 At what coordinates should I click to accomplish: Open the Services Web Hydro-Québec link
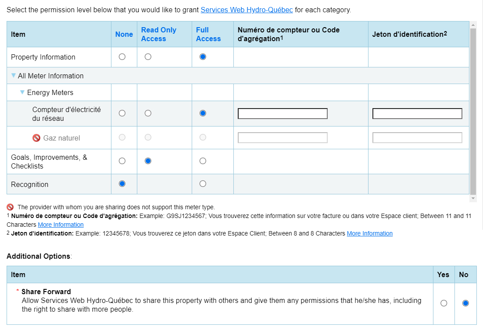click(247, 10)
